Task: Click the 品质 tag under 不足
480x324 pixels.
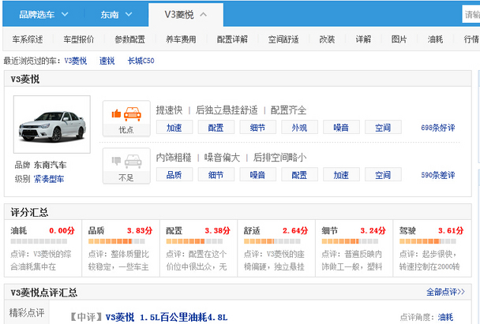Action: click(174, 175)
